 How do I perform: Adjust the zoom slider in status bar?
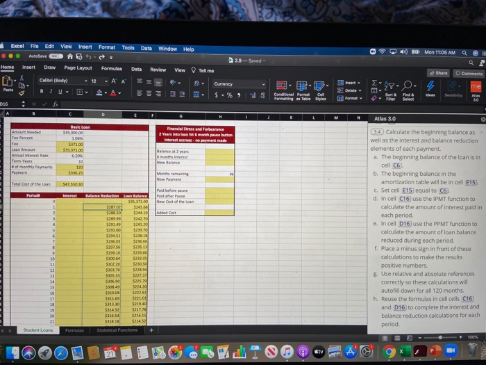tap(439, 337)
